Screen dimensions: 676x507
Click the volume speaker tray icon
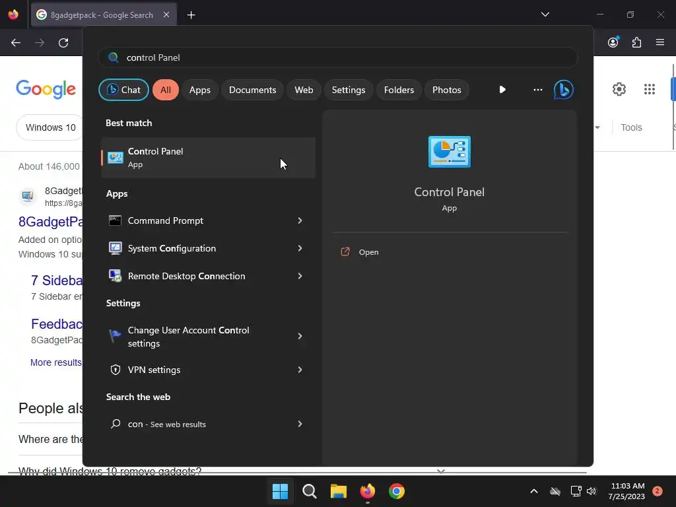pyautogui.click(x=591, y=491)
